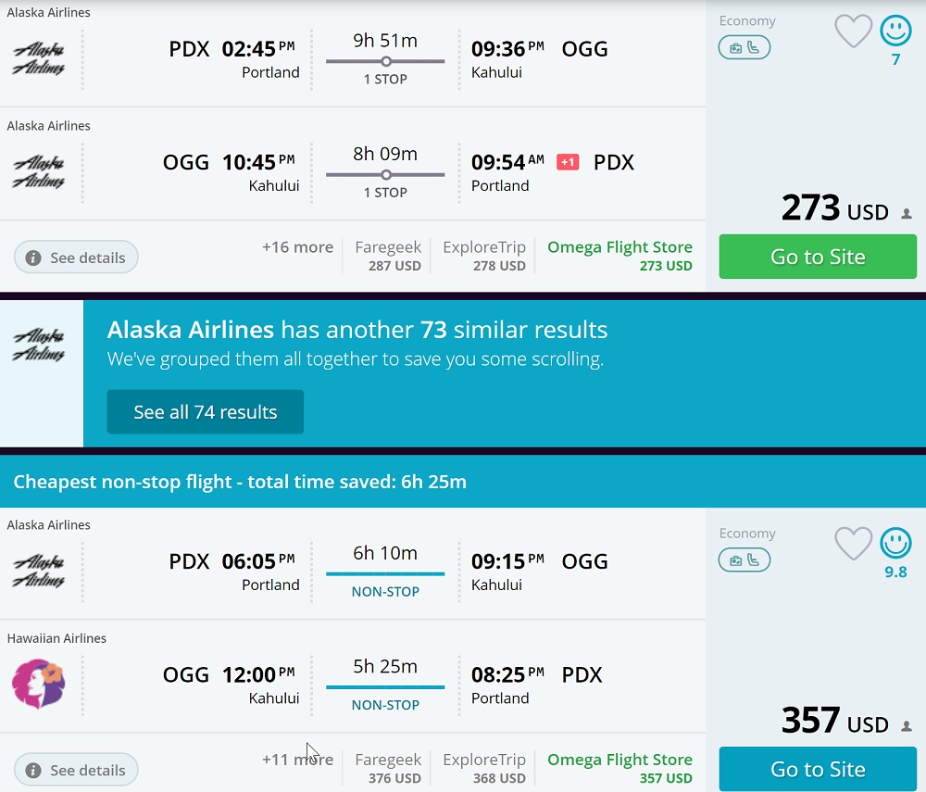This screenshot has height=792, width=926.
Task: Click the Hawaiian Airlines logo
Action: 38,685
